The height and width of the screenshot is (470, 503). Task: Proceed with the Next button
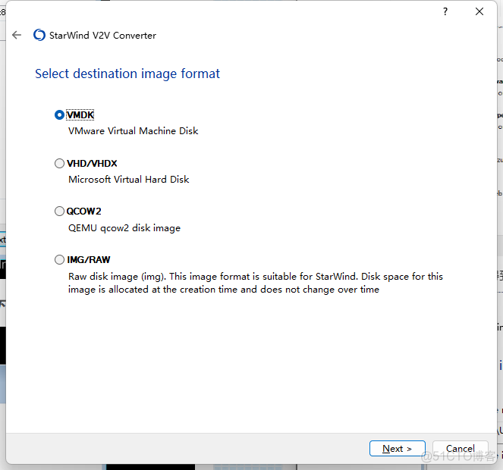coord(397,449)
